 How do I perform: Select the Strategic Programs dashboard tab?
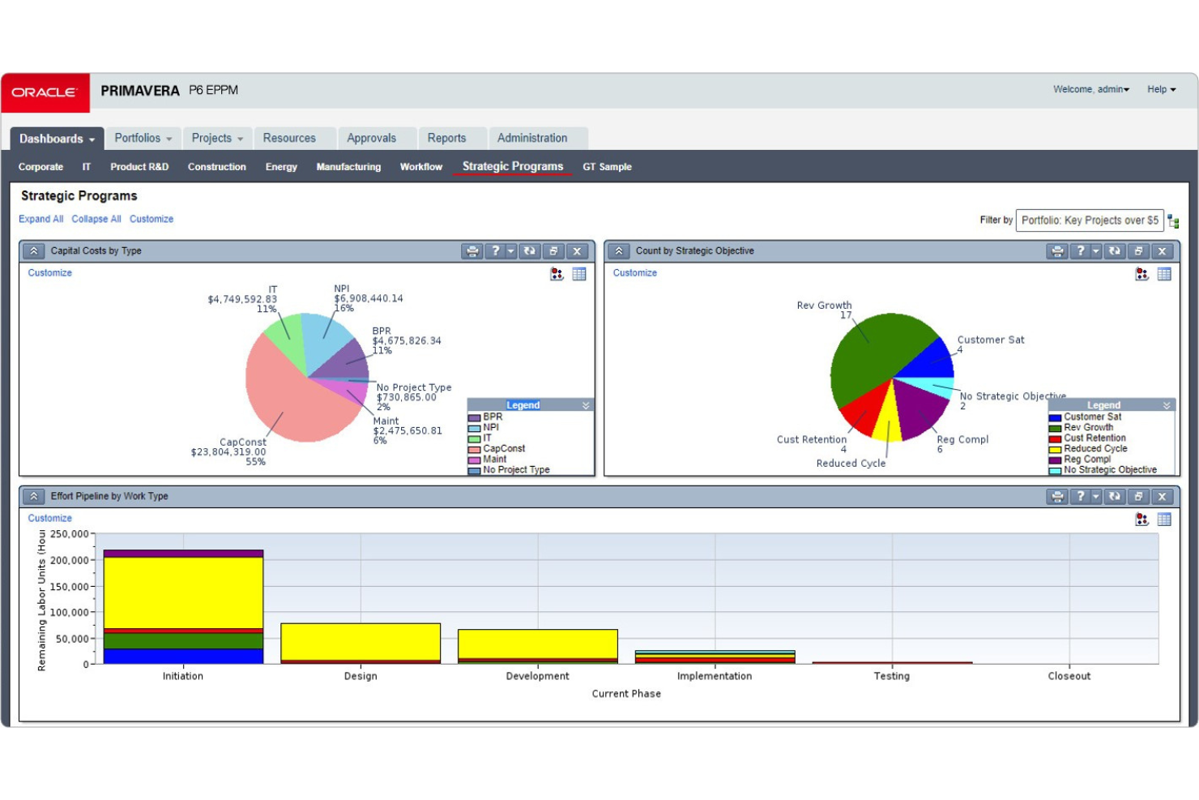point(513,167)
